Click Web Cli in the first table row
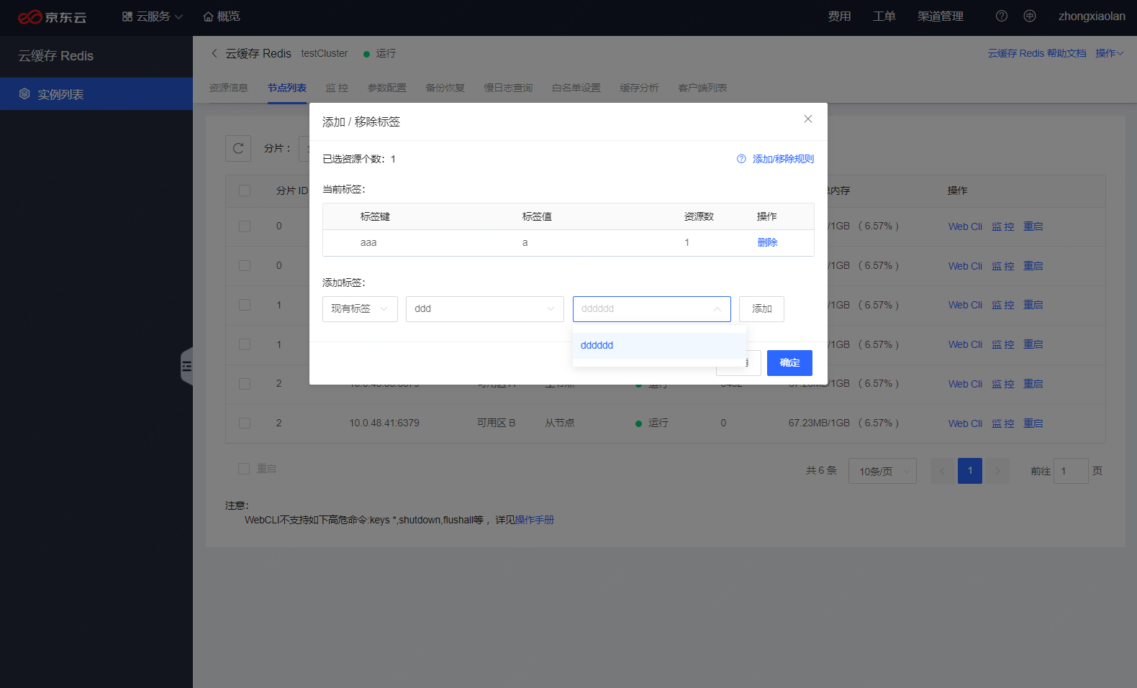The image size is (1137, 688). click(x=965, y=226)
